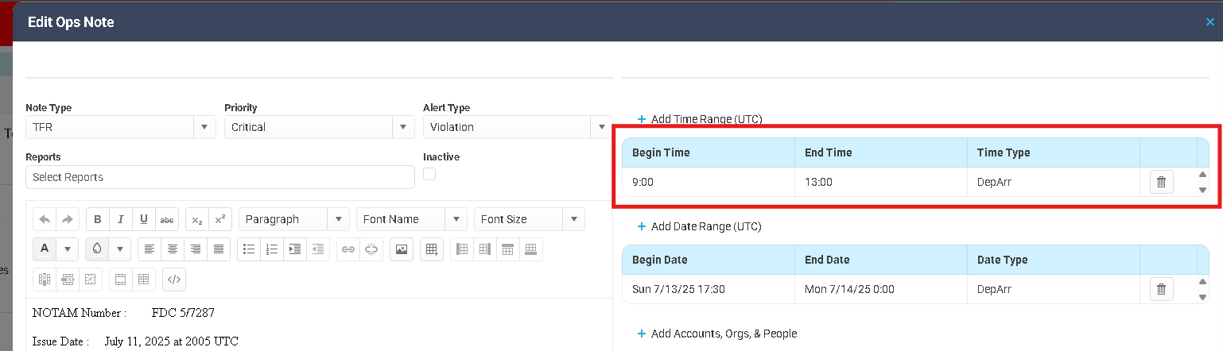Insert a hyperlink via the link icon
The width and height of the screenshot is (1223, 351).
[347, 249]
